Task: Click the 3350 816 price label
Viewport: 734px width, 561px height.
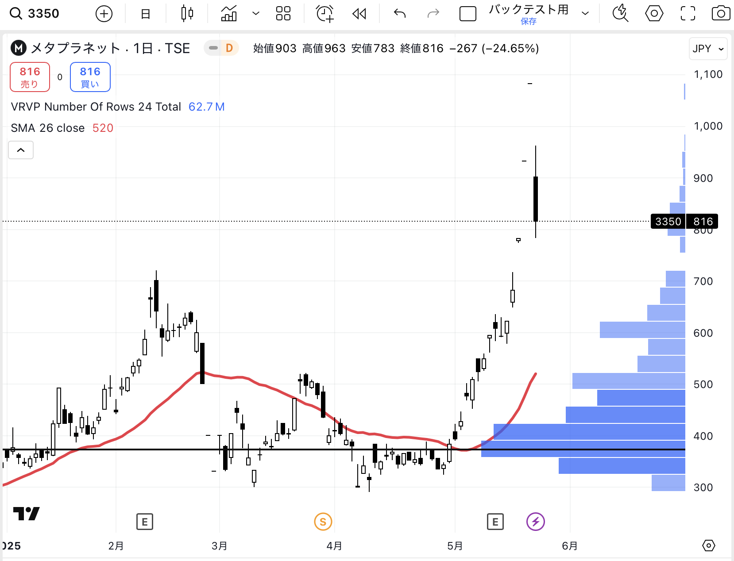Action: click(x=684, y=221)
